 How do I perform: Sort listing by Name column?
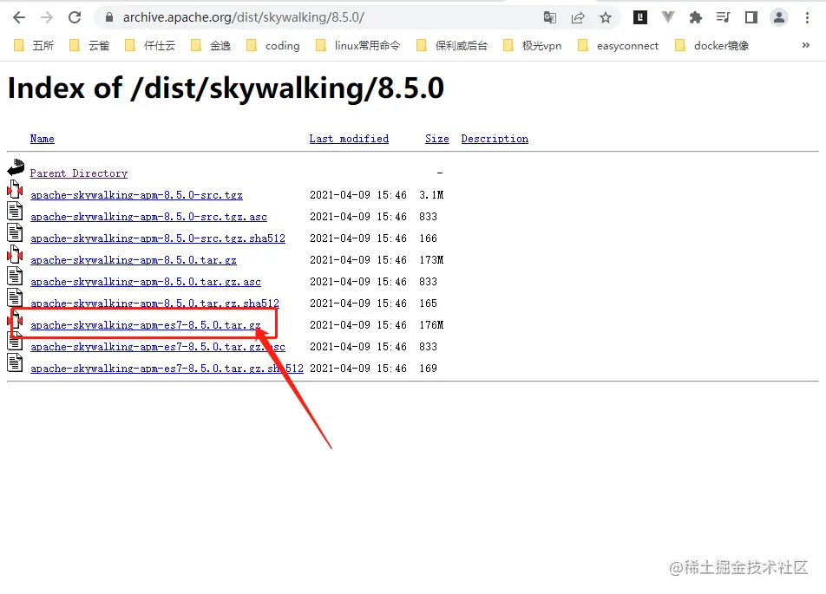pyautogui.click(x=43, y=139)
